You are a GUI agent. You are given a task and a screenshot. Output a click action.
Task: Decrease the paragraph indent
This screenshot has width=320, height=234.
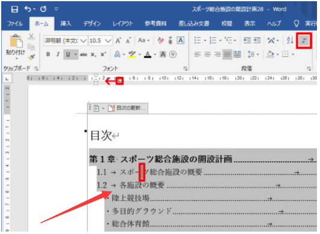[247, 40]
